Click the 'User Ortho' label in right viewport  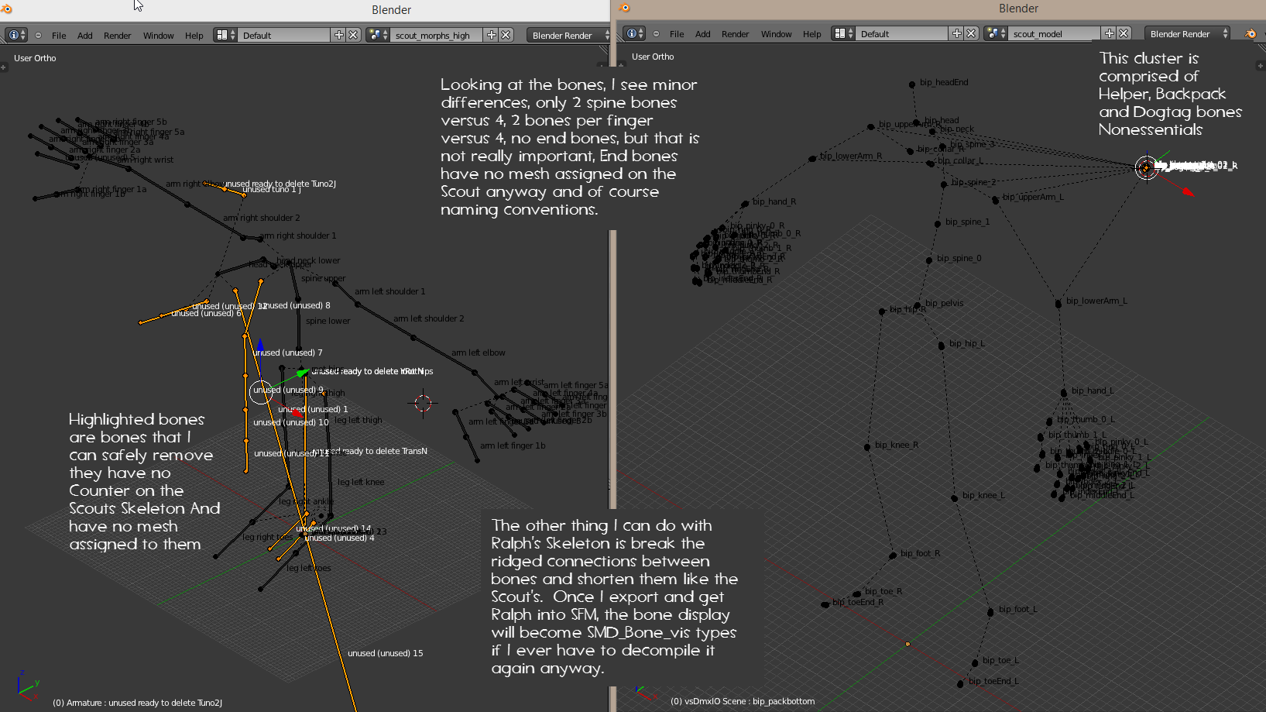click(x=653, y=57)
